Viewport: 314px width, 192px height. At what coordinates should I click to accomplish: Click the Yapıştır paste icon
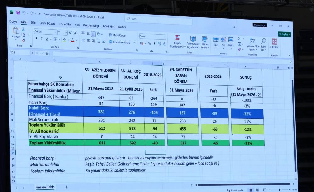(x=16, y=31)
